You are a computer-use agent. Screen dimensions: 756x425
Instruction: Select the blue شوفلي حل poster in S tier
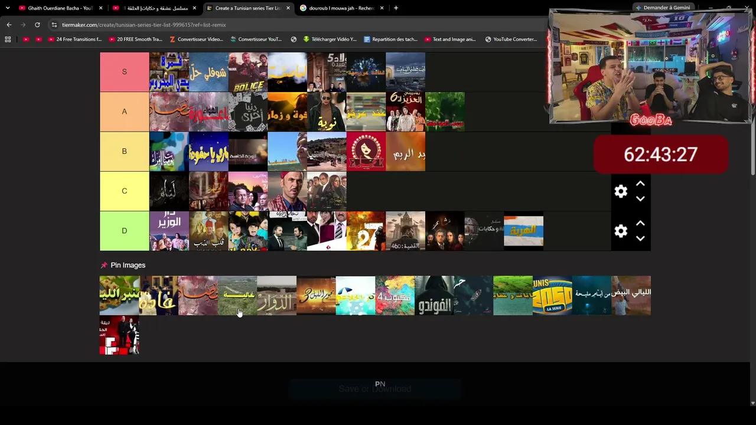pyautogui.click(x=208, y=72)
